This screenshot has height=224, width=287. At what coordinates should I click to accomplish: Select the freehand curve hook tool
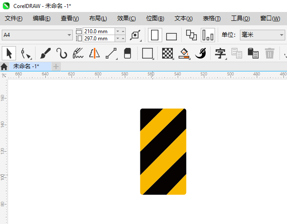61,53
